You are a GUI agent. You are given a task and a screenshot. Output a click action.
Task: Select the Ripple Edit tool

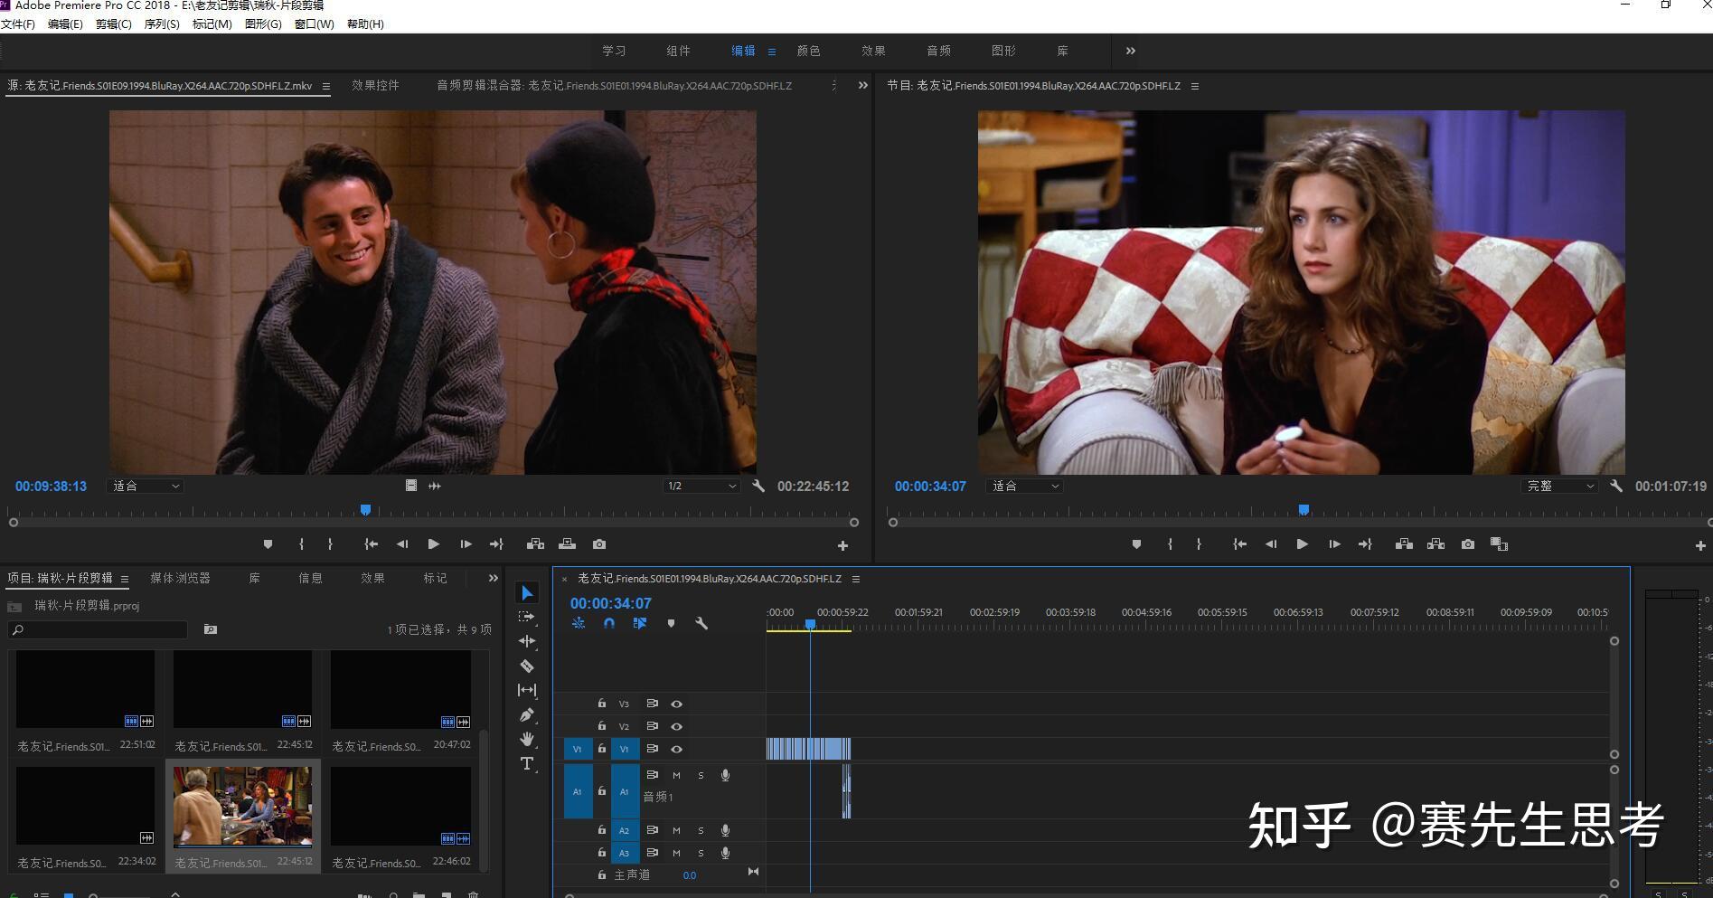pyautogui.click(x=527, y=641)
